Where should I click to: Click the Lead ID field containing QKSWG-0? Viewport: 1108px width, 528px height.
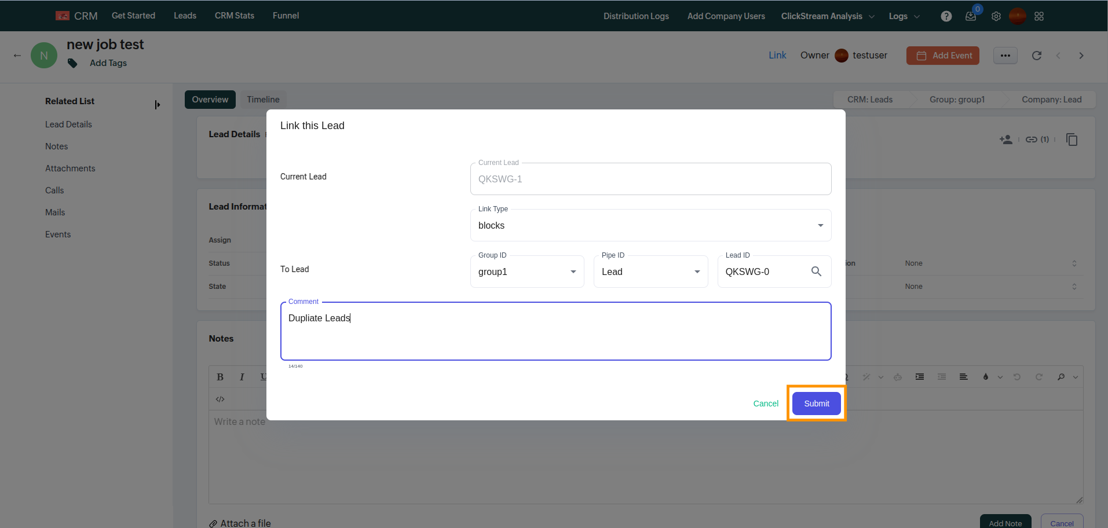click(x=774, y=272)
